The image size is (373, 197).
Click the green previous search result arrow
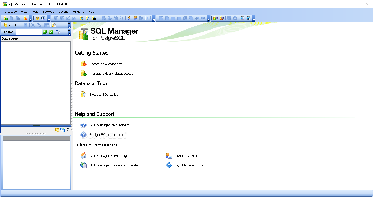pyautogui.click(x=45, y=32)
